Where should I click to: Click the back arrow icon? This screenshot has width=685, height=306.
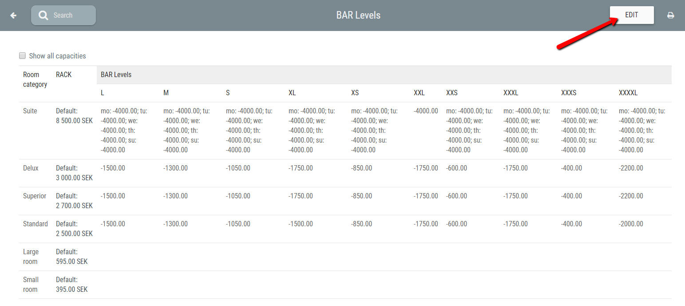click(x=13, y=15)
